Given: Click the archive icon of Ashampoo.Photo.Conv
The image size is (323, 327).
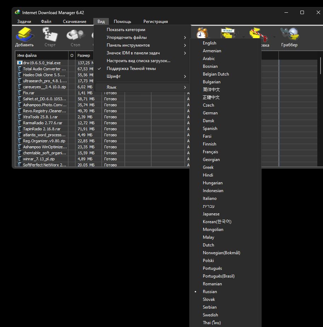Looking at the screenshot, I should point(20,105).
